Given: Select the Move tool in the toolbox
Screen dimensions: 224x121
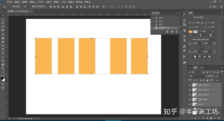Looking at the screenshot, I should click(x=3, y=15).
